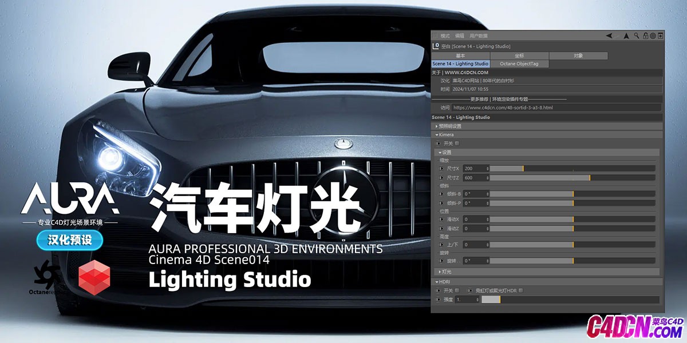687x343 pixels.
Task: Click the keyframe dot next to 上/下
Action: (441, 245)
